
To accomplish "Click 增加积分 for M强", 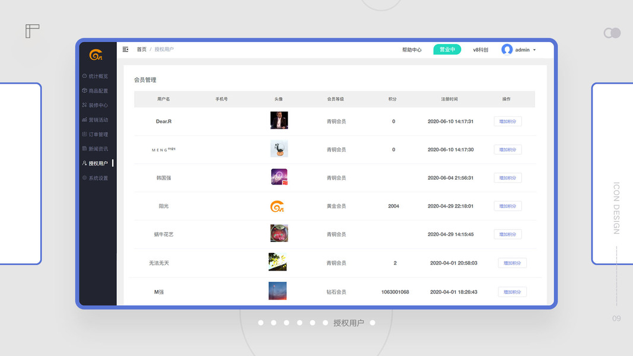I will point(512,293).
